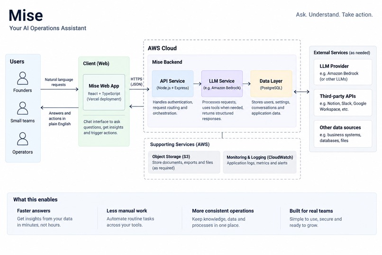Click 'Get insights from your data' text
382x255 pixels.
45,222
